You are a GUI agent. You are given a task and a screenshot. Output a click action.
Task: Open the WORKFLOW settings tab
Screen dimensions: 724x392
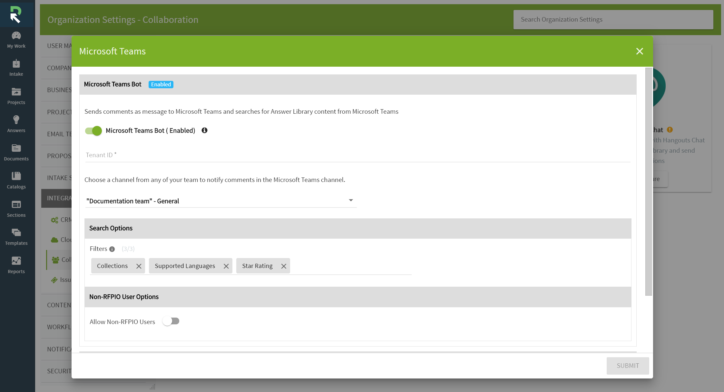pyautogui.click(x=57, y=327)
